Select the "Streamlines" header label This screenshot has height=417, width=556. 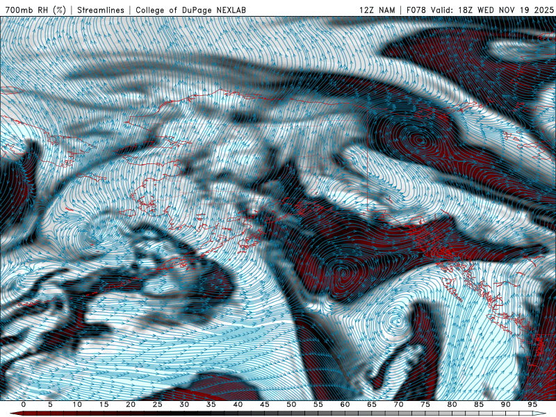tap(101, 10)
